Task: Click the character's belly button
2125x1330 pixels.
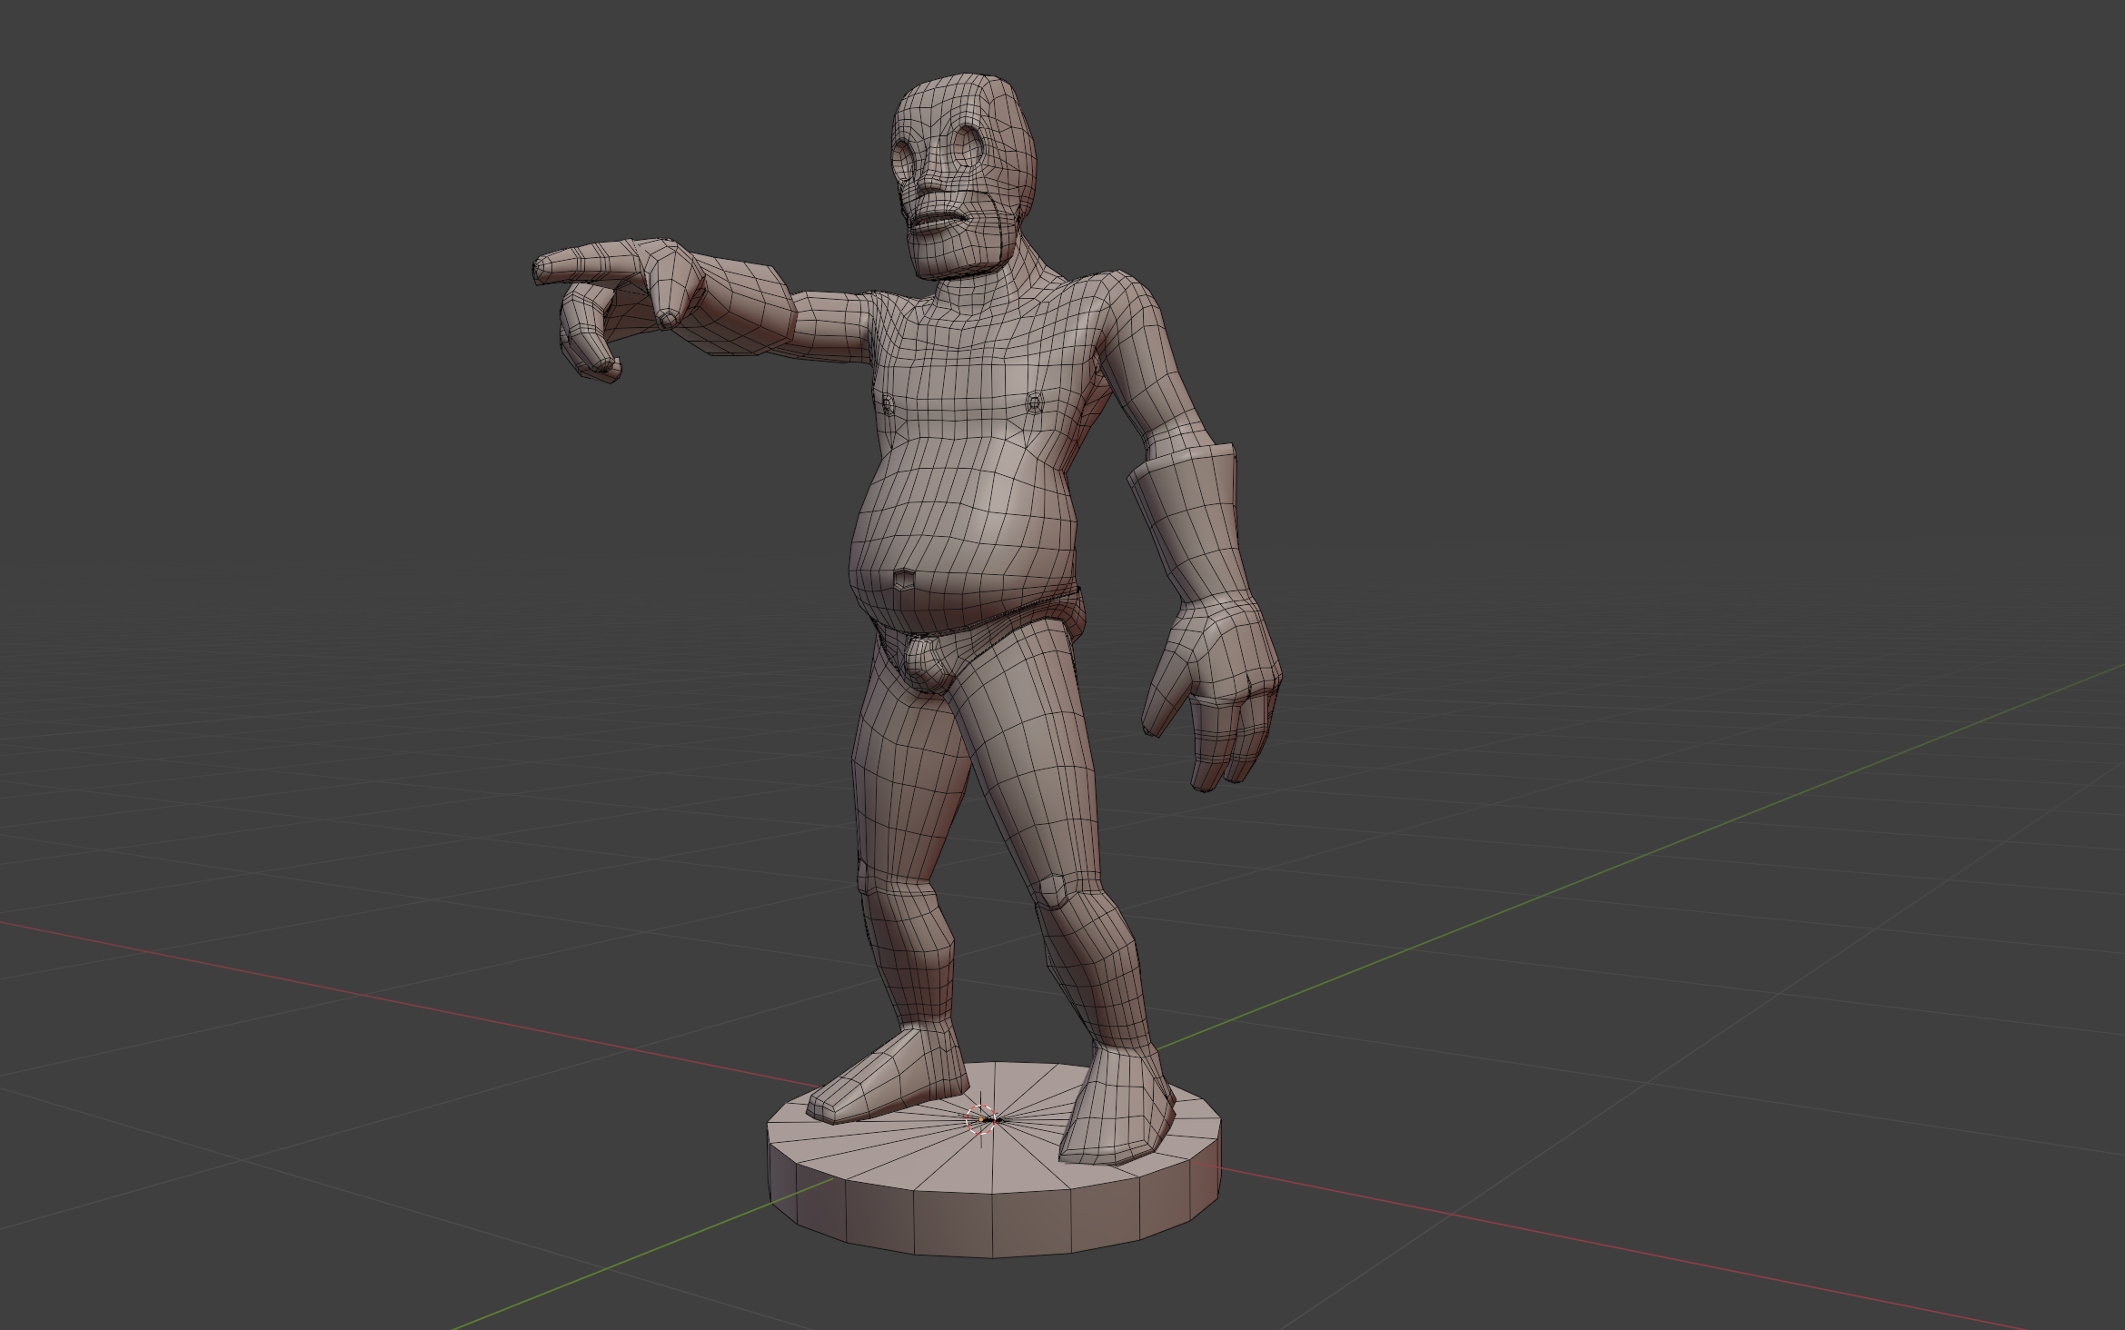Action: (x=902, y=580)
